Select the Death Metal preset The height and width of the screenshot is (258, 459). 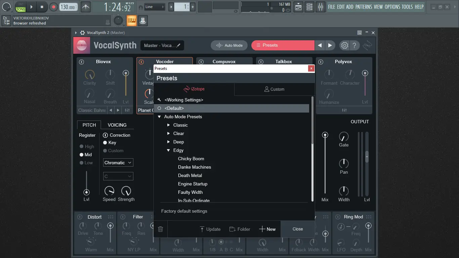(190, 175)
